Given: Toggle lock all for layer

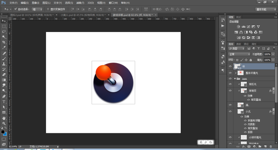Looking at the screenshot, I should click(251, 60).
